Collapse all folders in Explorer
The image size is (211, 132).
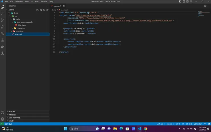click(x=47, y=10)
